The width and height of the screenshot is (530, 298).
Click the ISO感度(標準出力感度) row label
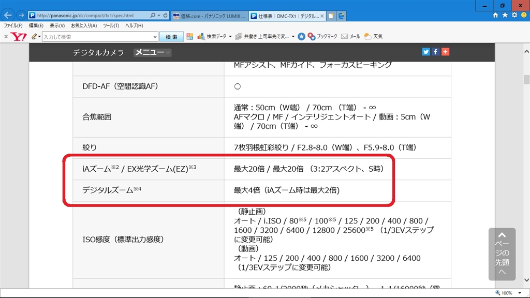point(123,240)
